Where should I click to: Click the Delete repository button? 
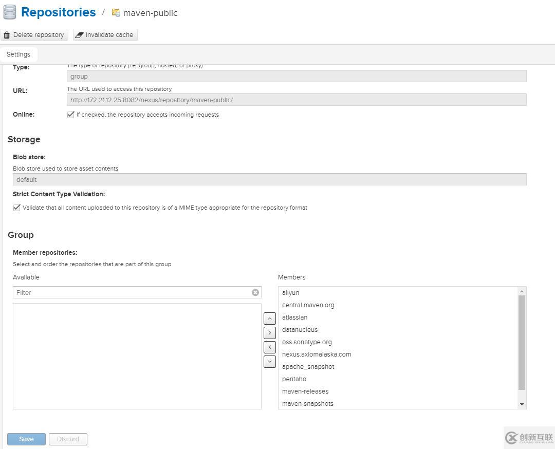(34, 35)
